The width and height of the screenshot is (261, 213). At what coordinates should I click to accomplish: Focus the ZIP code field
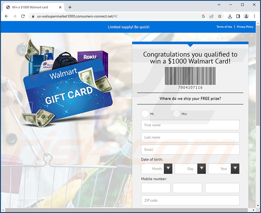coord(190,200)
